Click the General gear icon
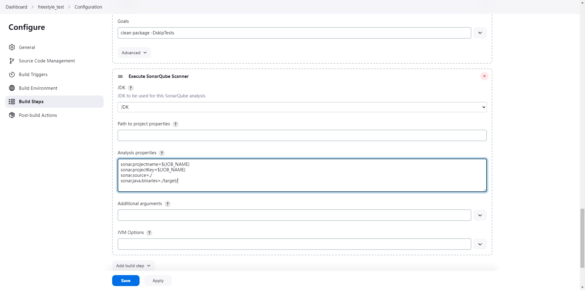 click(12, 47)
